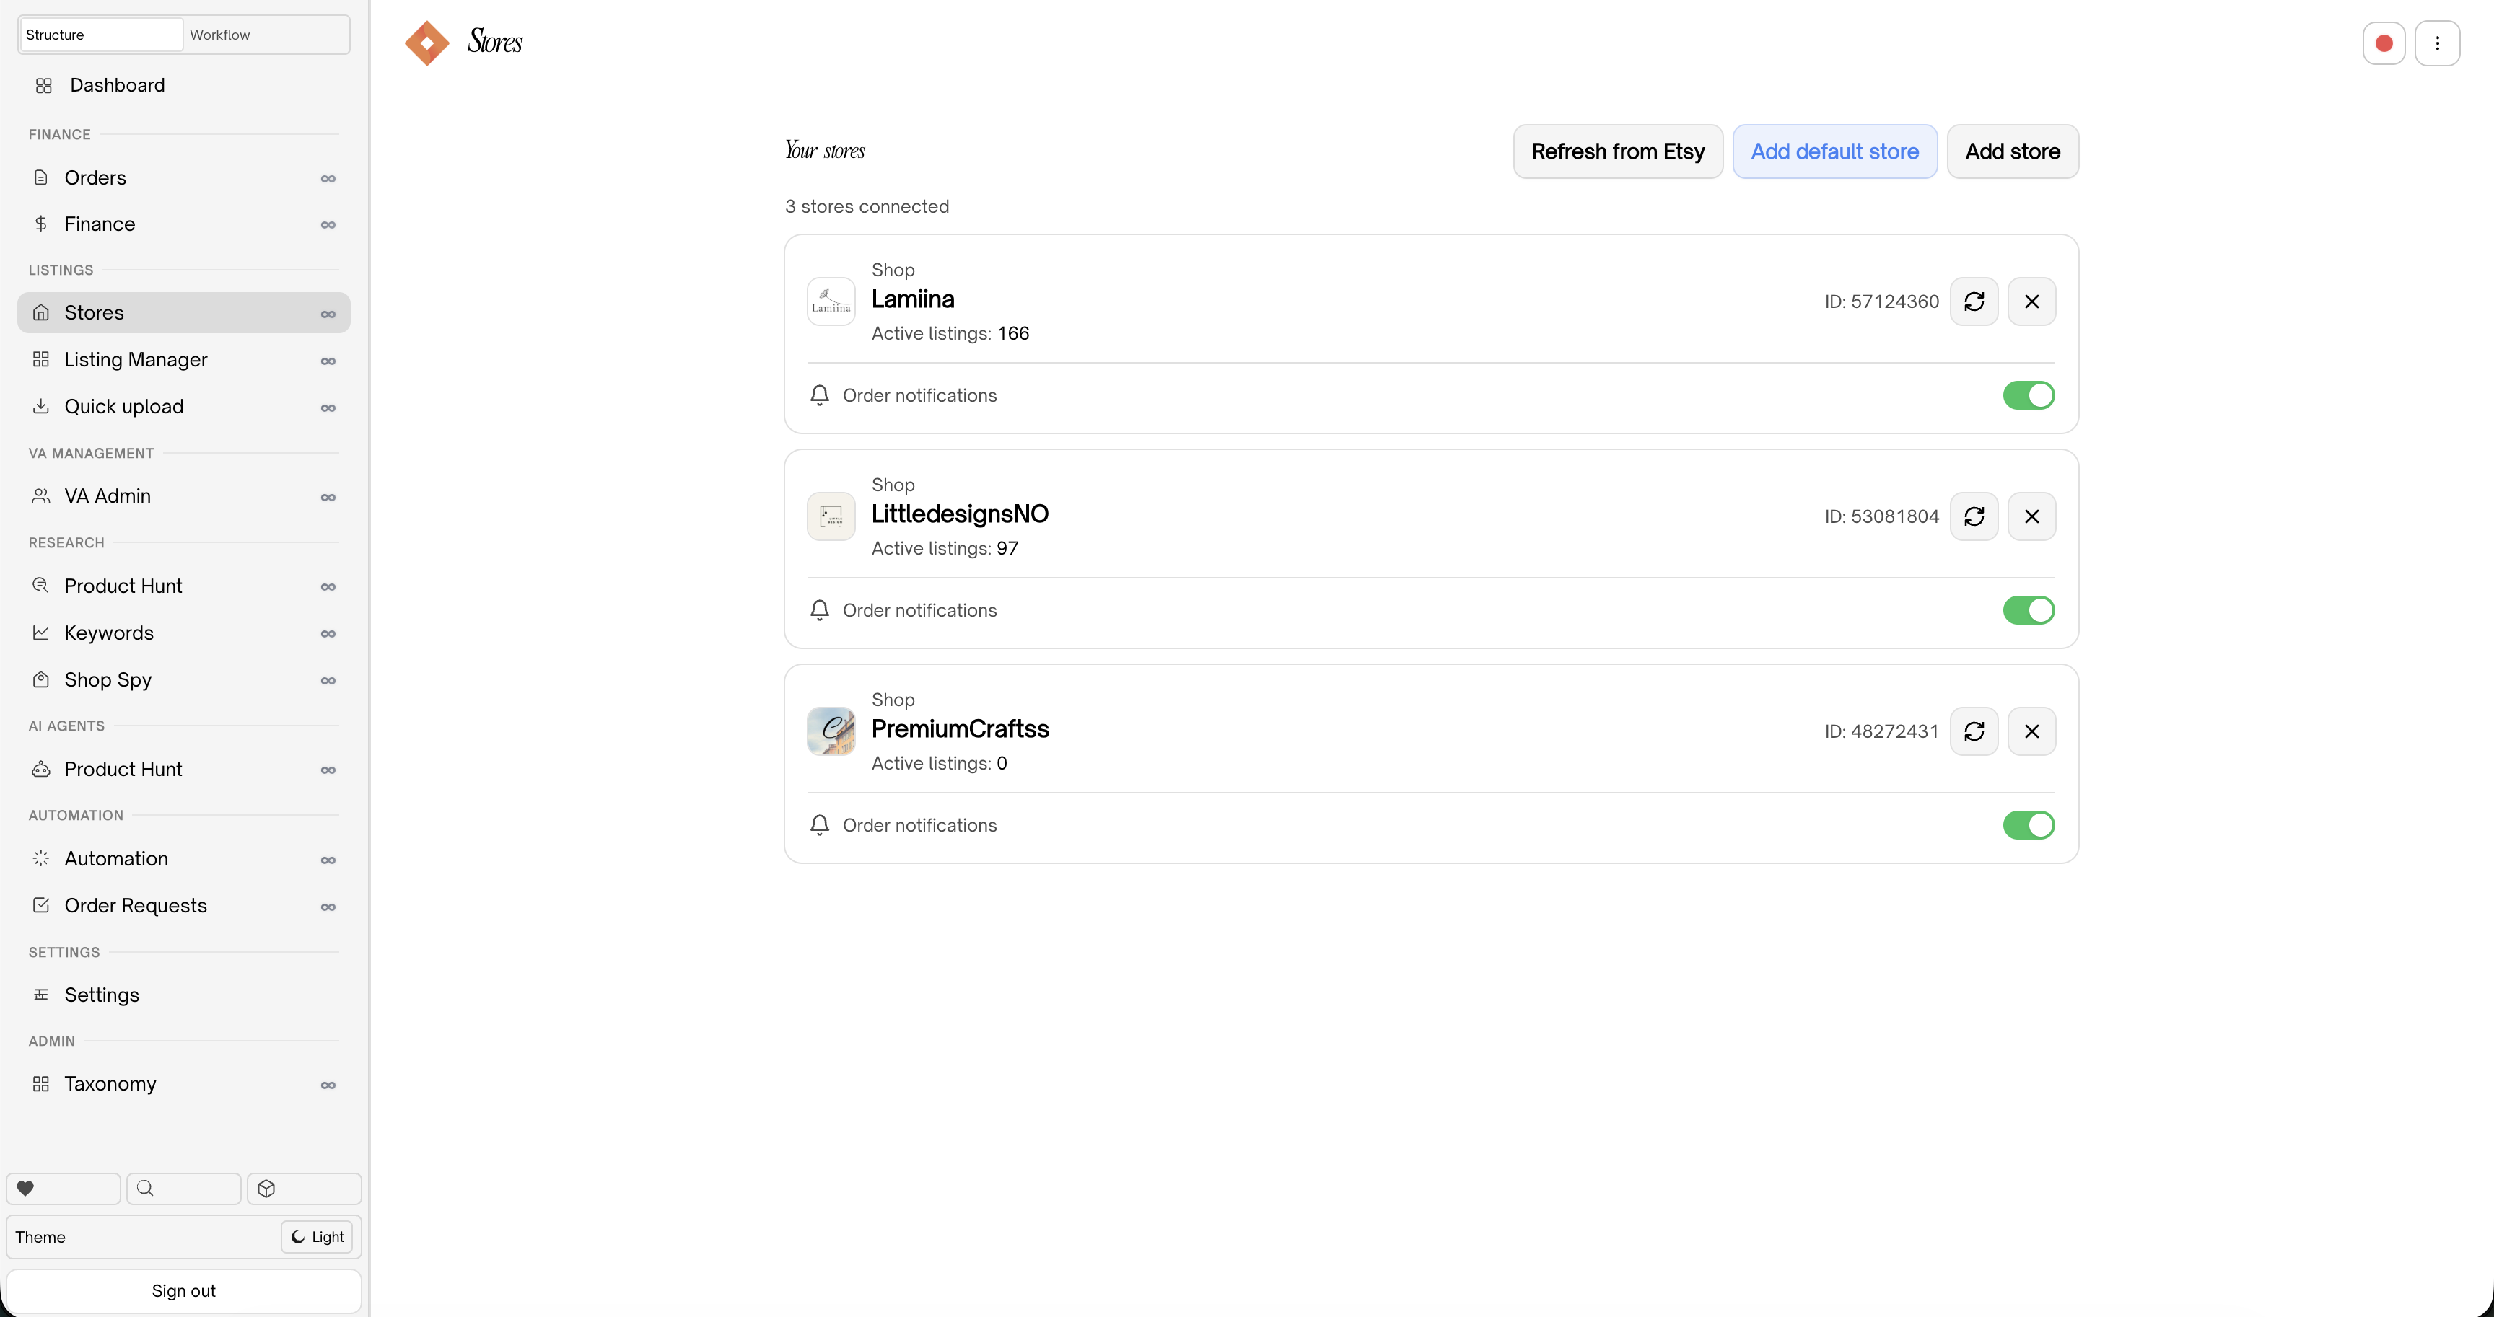Click the red record button
Screen dimensions: 2494x1317
pyautogui.click(x=2384, y=43)
